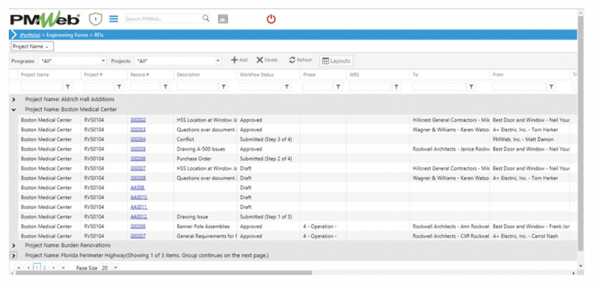
Task: Expand the Burden Renovations group
Action: [x=14, y=245]
